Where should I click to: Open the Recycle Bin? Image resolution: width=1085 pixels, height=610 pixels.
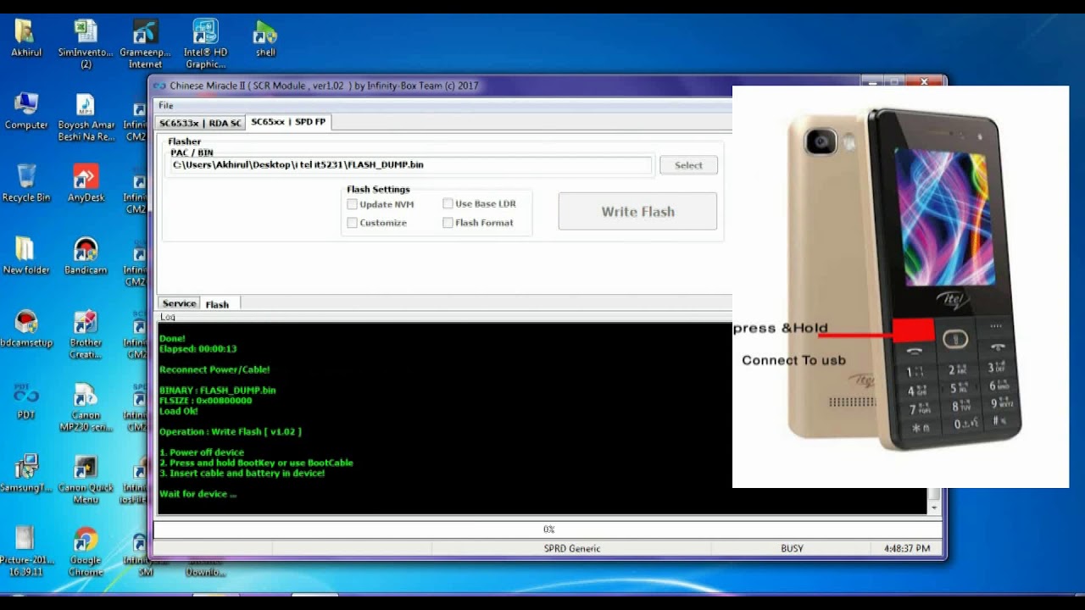pos(26,183)
